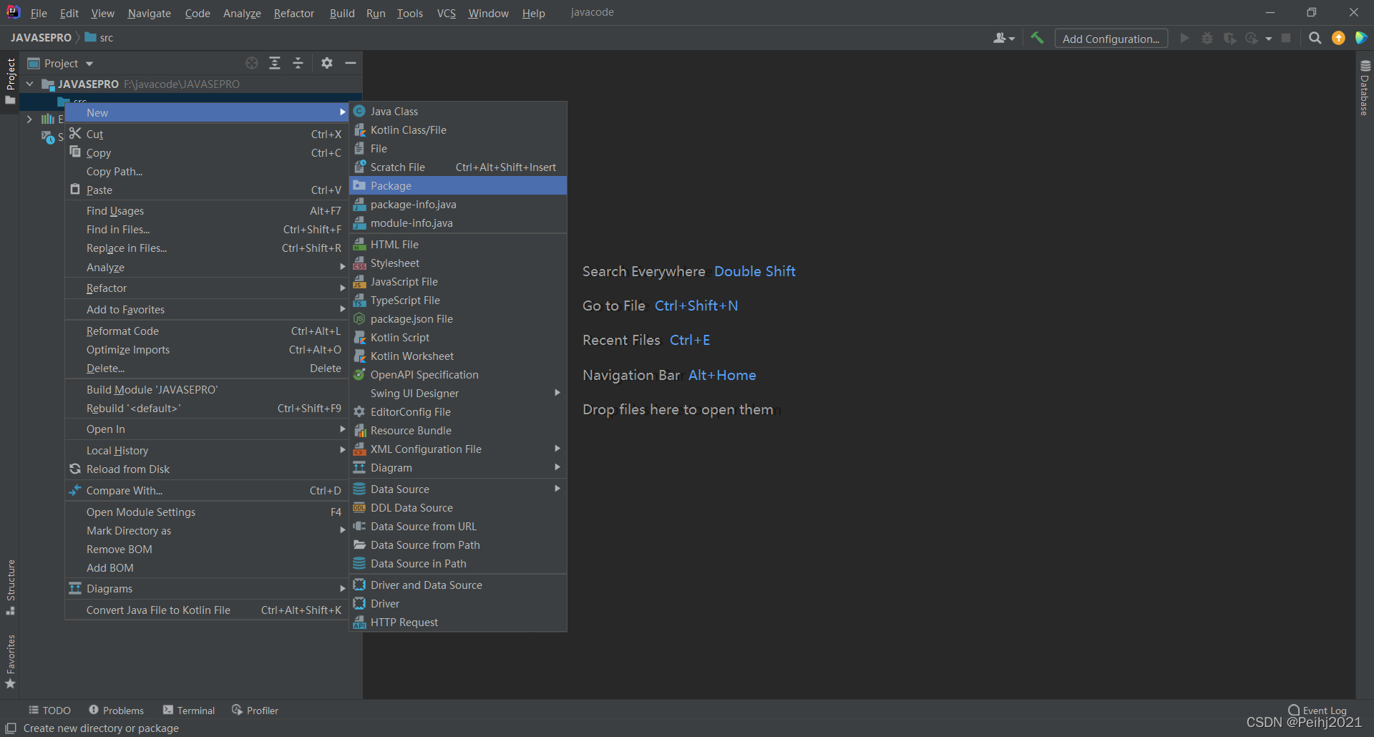The height and width of the screenshot is (737, 1374).
Task: Choose Kotlin Class/File in New submenu
Action: [x=458, y=130]
